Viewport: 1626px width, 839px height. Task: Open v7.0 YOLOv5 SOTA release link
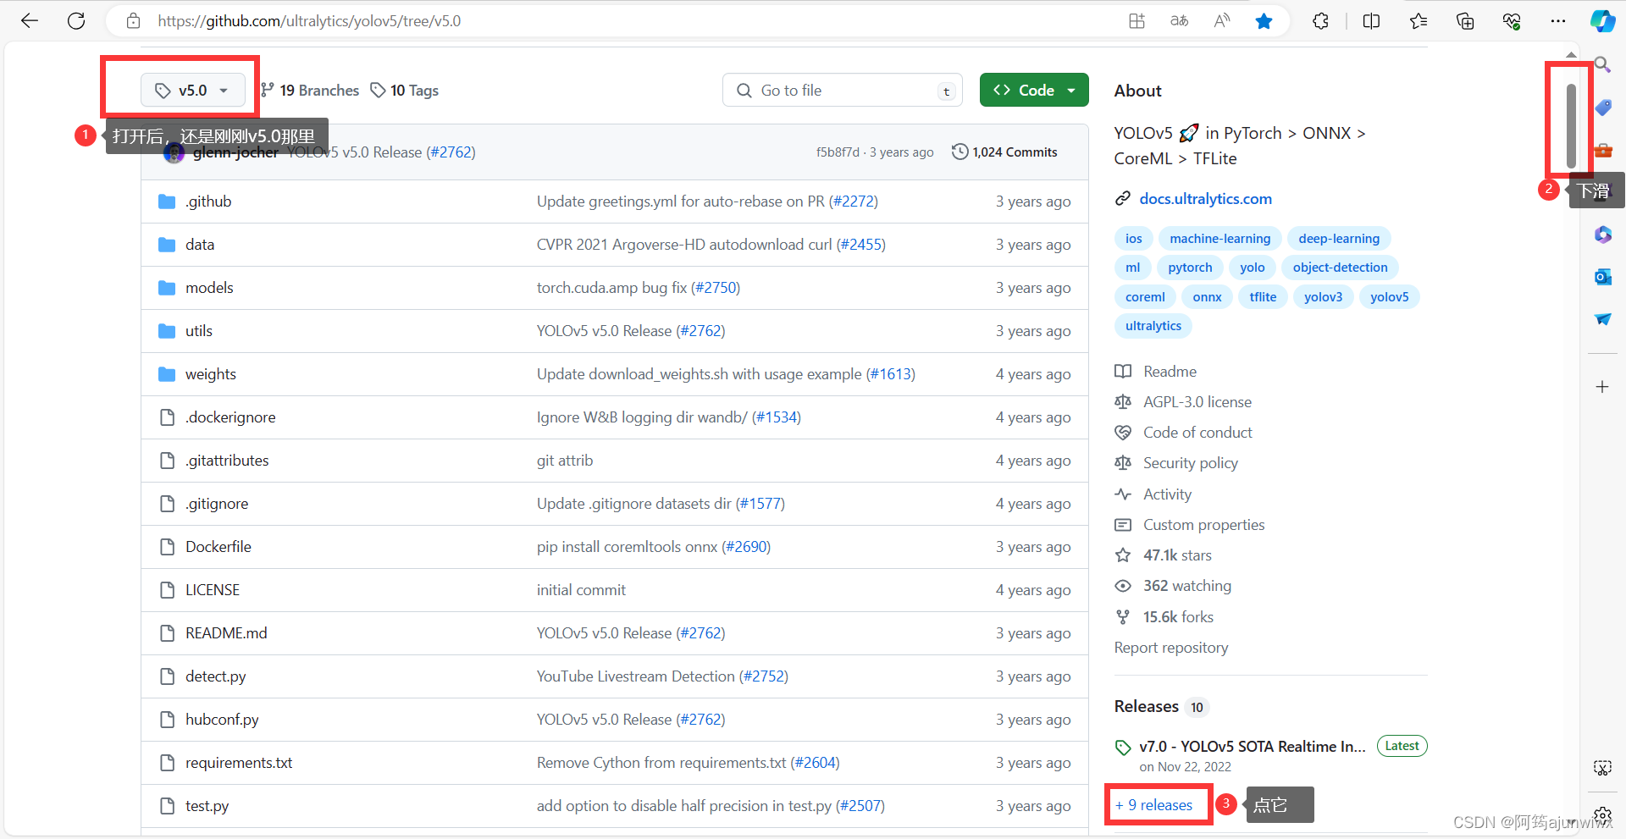[1252, 747]
